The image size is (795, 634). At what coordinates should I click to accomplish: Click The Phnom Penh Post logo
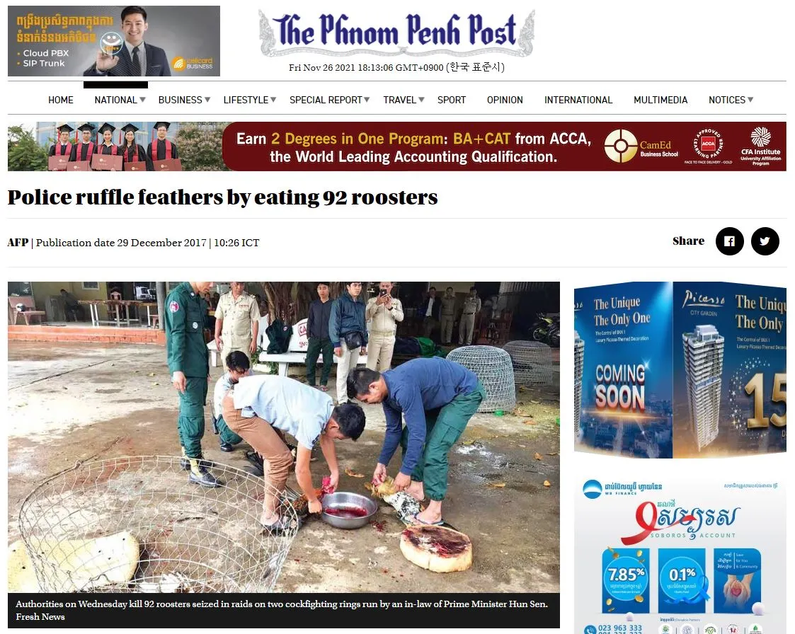(x=396, y=32)
